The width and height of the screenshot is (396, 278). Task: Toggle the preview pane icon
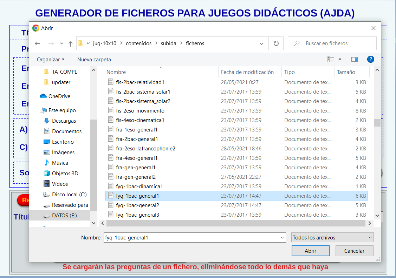point(354,59)
